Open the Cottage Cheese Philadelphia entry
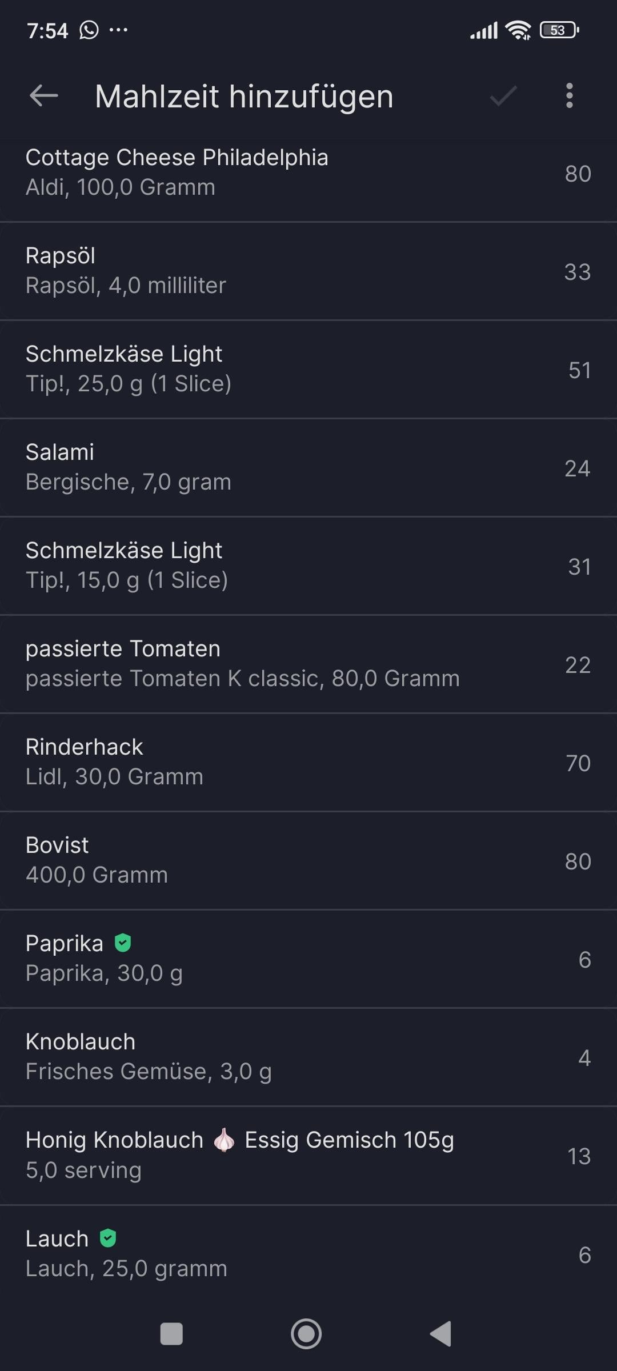 pos(308,173)
